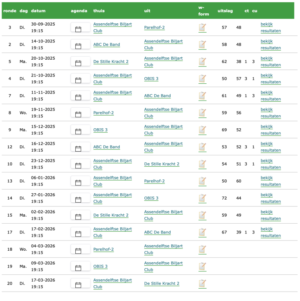Image resolution: width=300 pixels, height=301 pixels.
Task: Add the 20-10-2025 match to agenda
Action: [78, 63]
